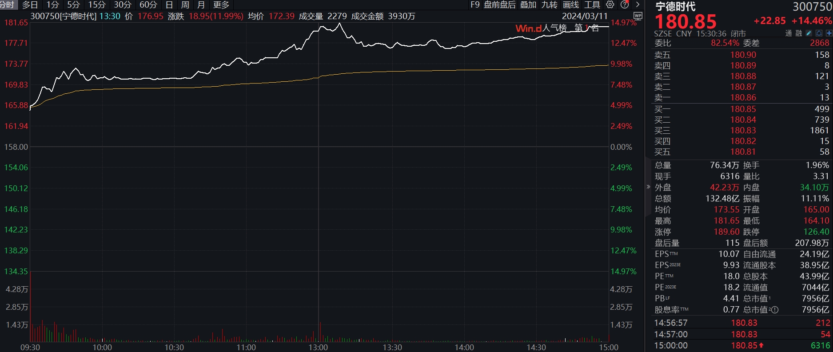Toggle 盘前盘后 pre/after-market display
Screen dimensions: 833x352
click(500, 5)
